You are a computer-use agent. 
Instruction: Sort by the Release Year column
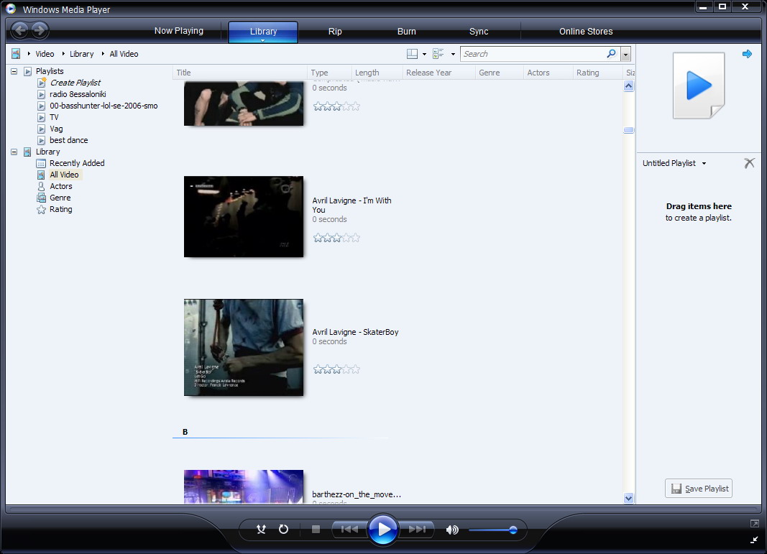click(x=438, y=73)
